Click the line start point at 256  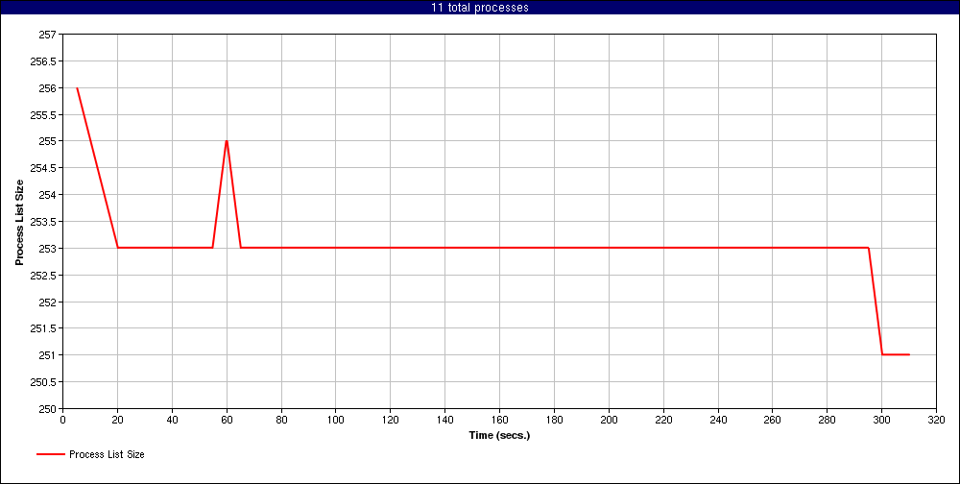point(77,87)
